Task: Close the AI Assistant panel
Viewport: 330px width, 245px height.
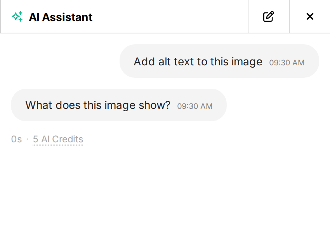Action: click(x=310, y=16)
